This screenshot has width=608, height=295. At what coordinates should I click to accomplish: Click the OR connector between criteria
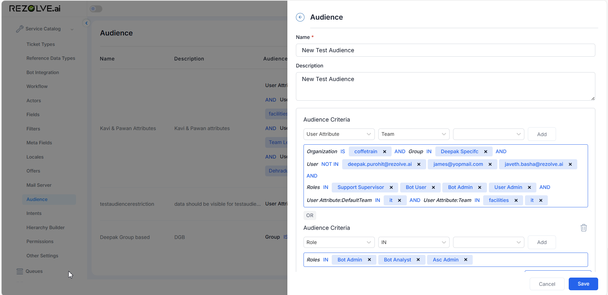(x=310, y=216)
